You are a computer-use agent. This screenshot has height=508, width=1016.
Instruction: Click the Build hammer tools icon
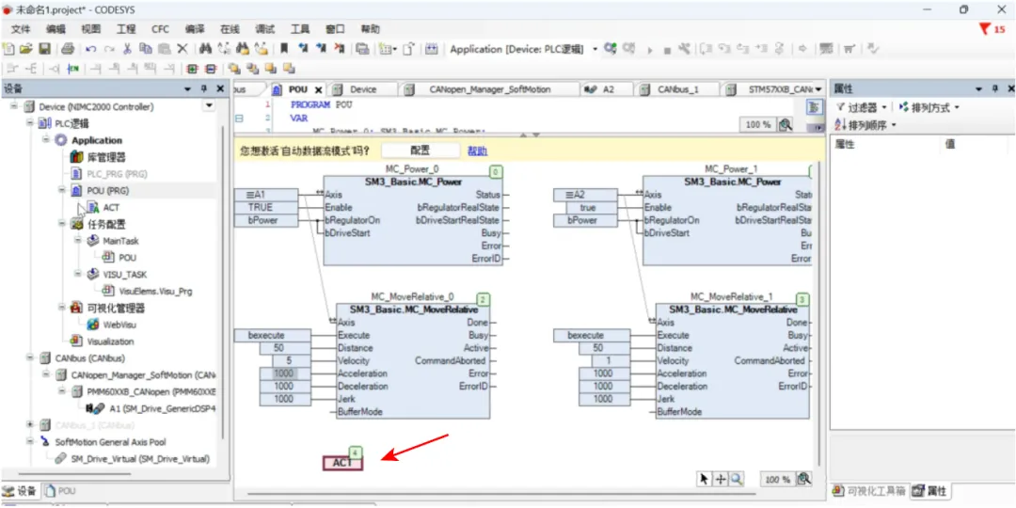point(684,49)
